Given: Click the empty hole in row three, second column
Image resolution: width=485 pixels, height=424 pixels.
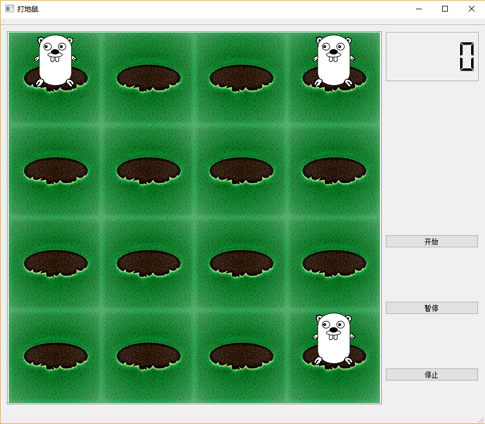Looking at the screenshot, I should click(149, 264).
